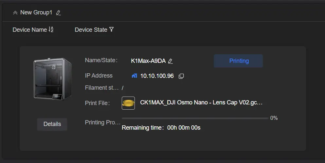This screenshot has width=325, height=163.
Task: Click the K1 Max printer image
Action: pos(52,79)
